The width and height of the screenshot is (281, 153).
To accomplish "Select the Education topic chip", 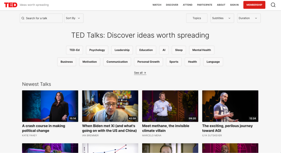I will (146, 50).
